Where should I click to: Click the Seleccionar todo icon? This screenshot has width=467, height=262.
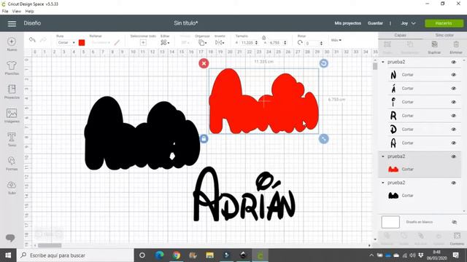coord(143,43)
